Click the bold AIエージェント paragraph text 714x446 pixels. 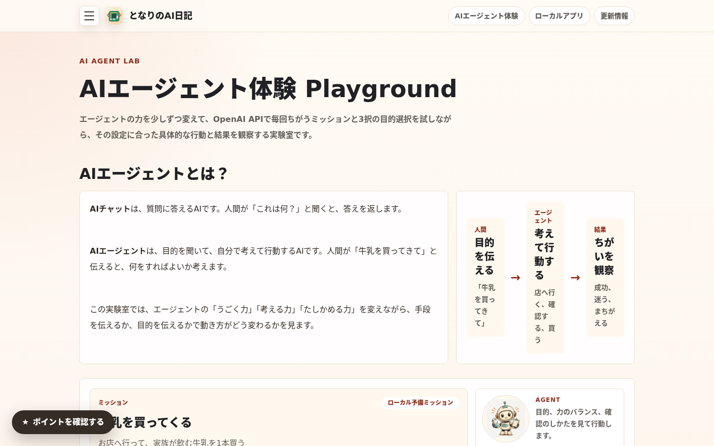point(118,251)
